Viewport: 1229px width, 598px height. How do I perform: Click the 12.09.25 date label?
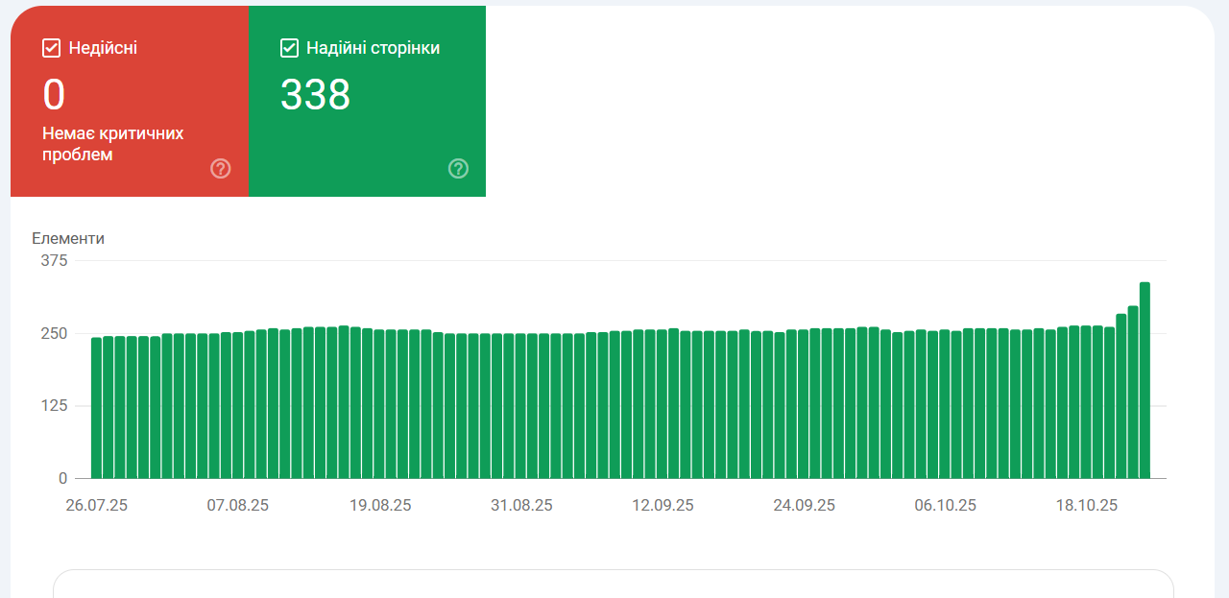[663, 506]
